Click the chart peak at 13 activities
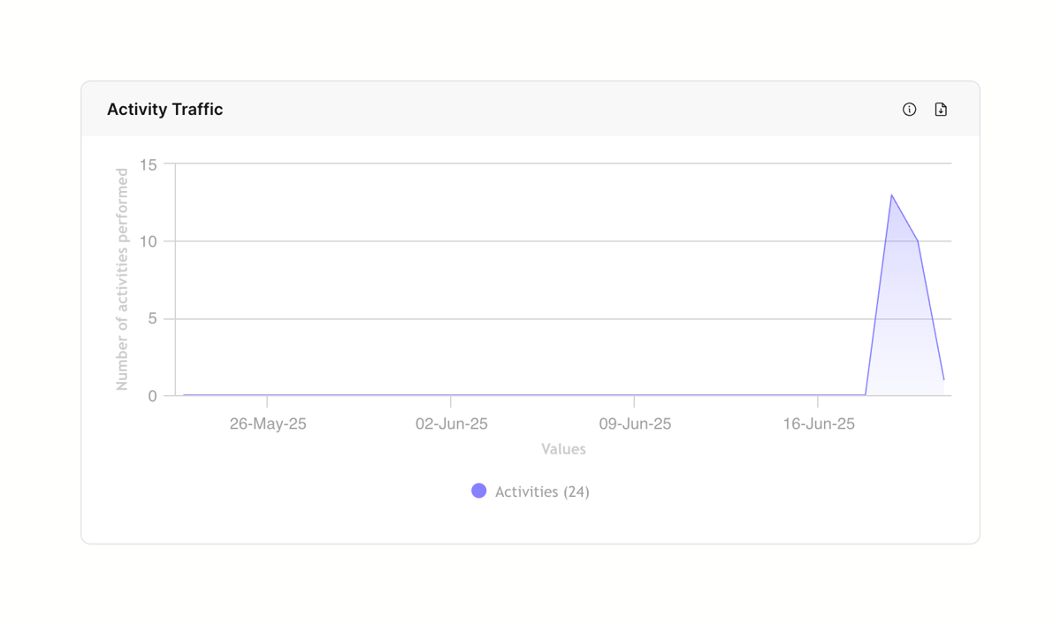Screen dimensions: 1061x625 pos(892,194)
